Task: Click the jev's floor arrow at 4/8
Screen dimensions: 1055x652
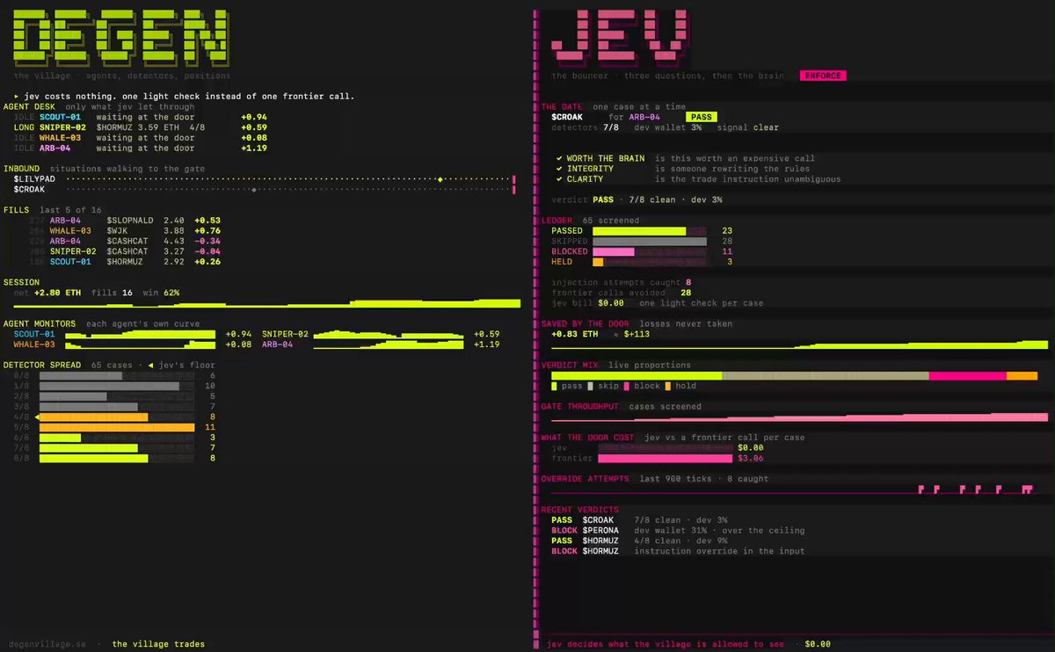Action: point(37,417)
